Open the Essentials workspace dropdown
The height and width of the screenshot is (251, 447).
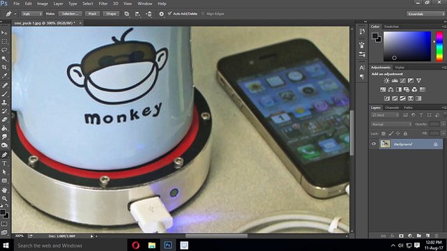pos(425,14)
